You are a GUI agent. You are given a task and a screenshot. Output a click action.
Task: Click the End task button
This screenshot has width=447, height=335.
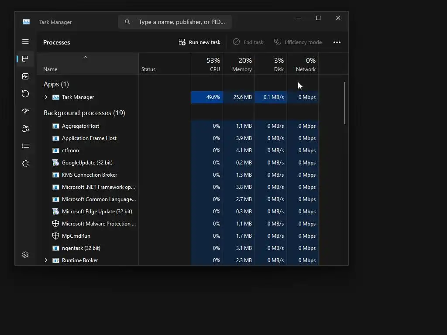(248, 42)
